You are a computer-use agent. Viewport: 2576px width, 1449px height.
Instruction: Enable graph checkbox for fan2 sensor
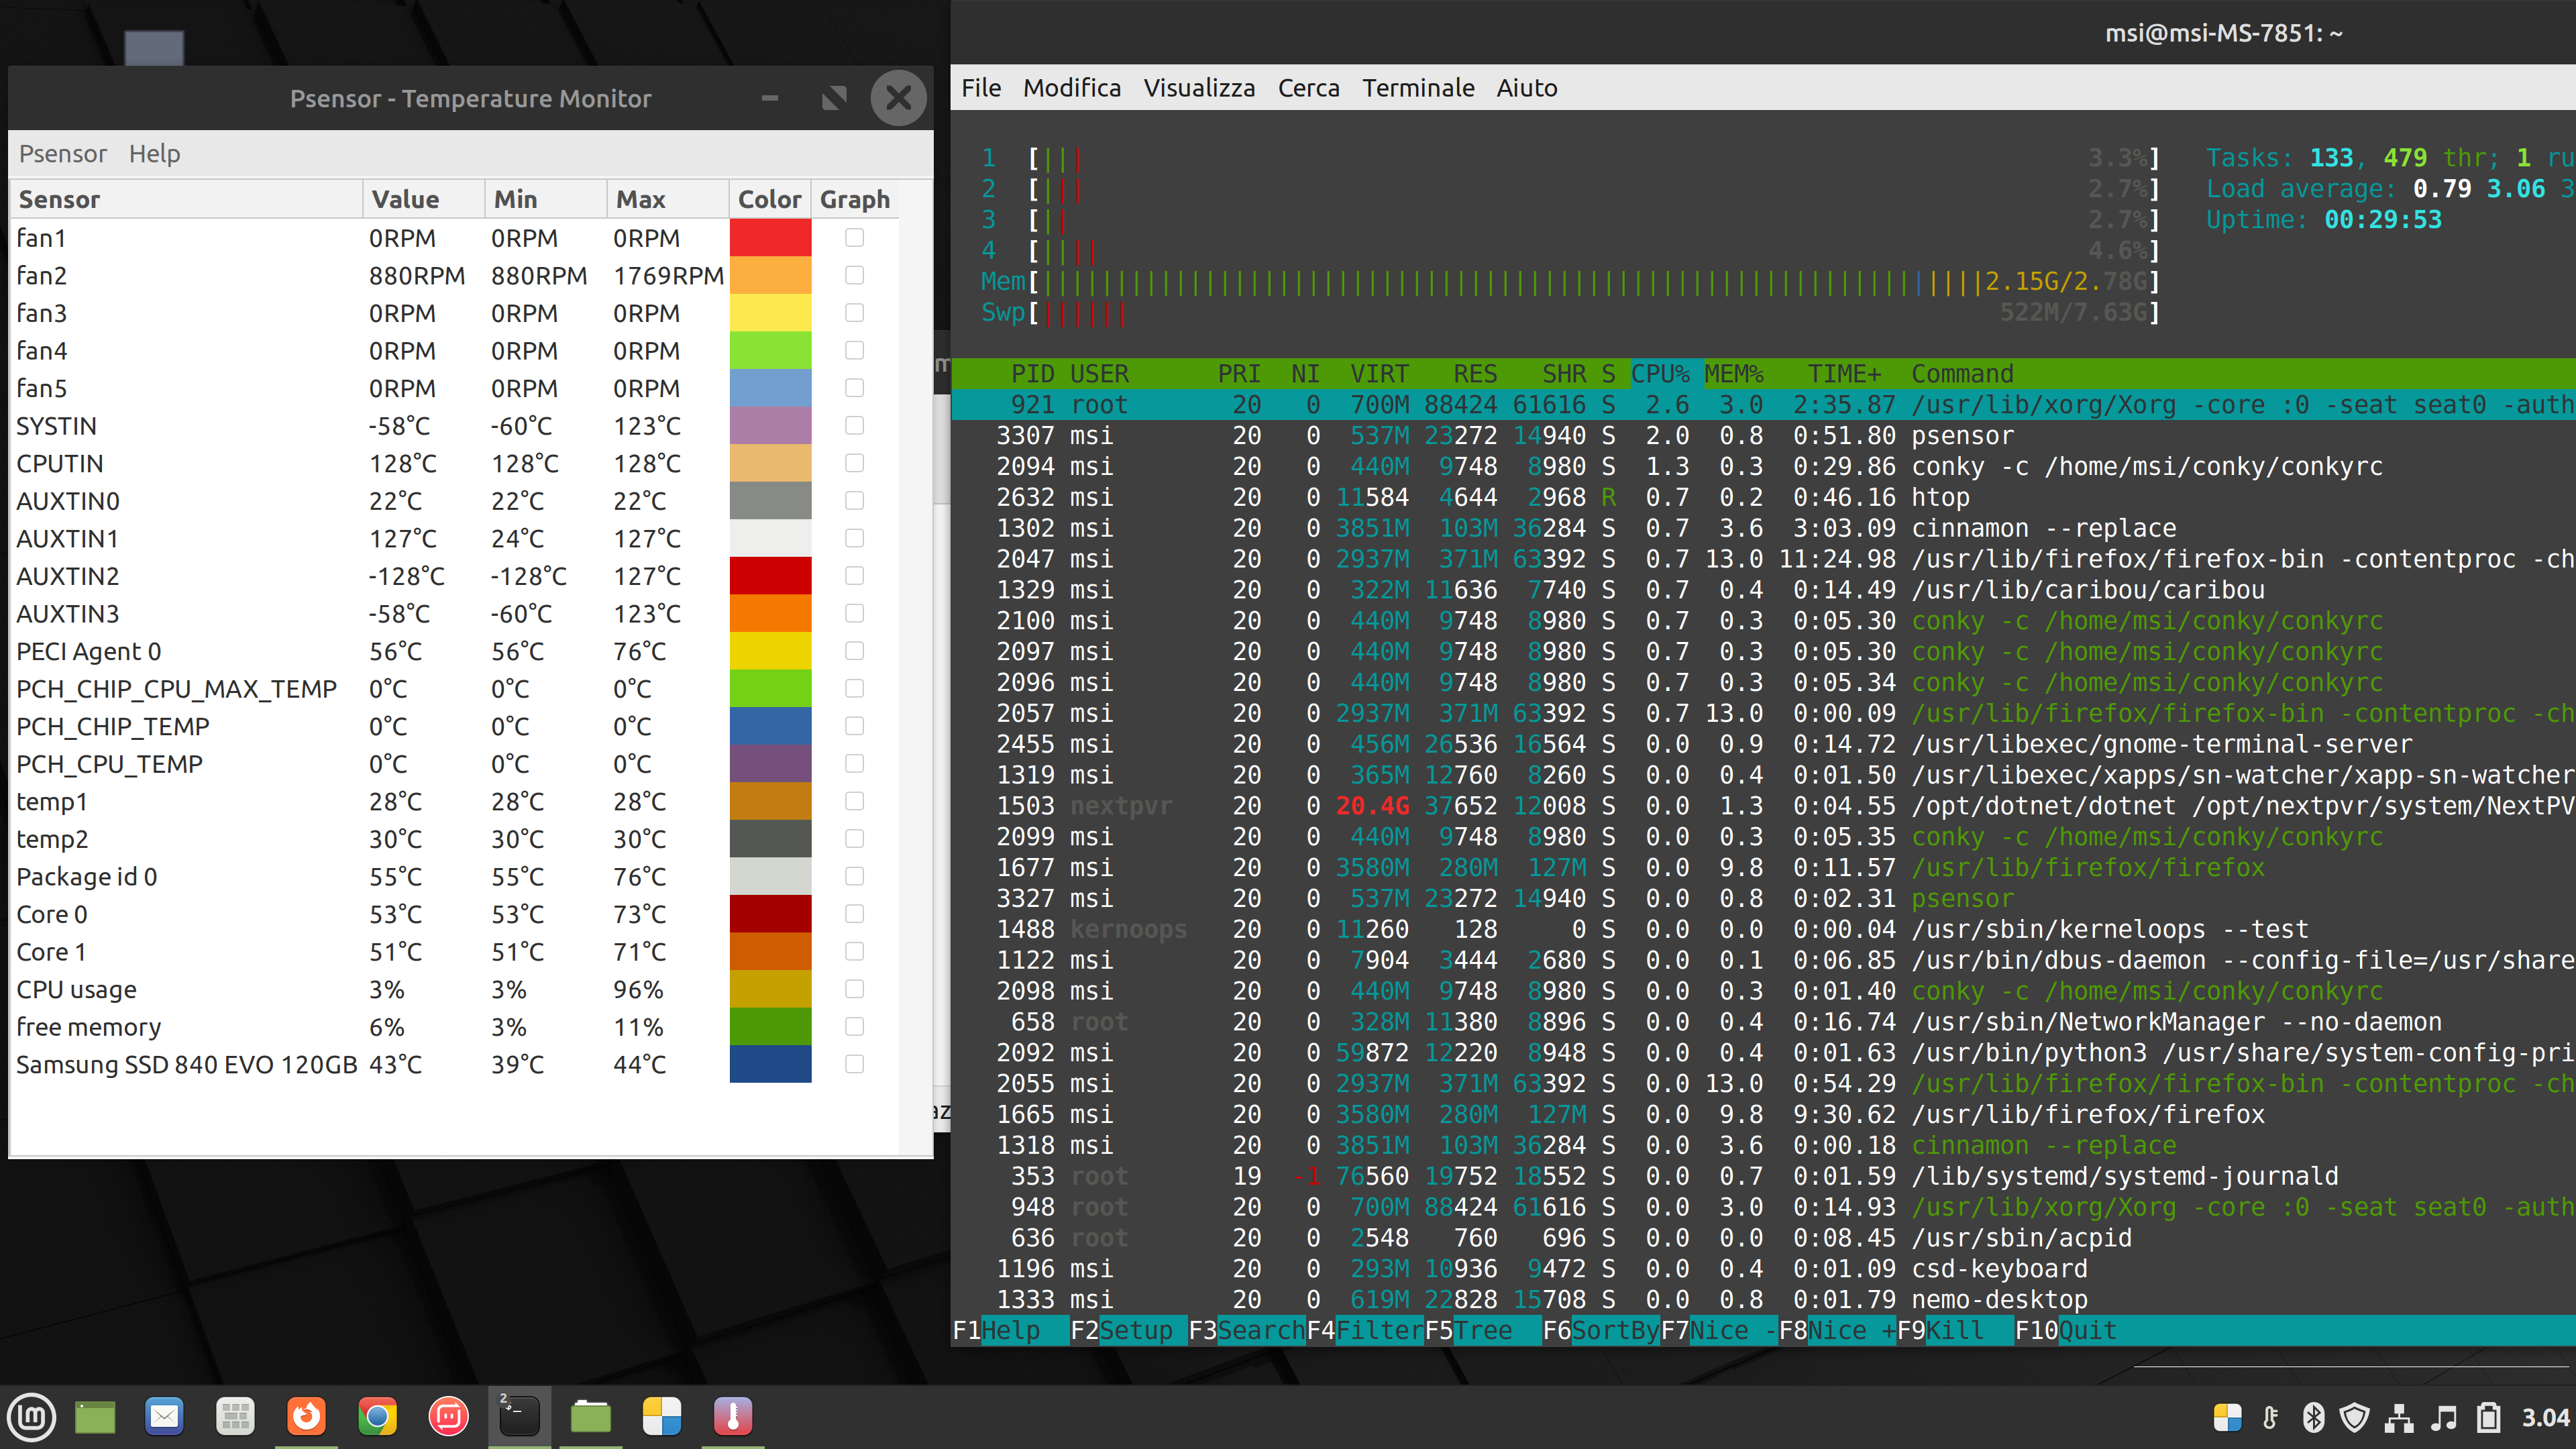click(854, 275)
